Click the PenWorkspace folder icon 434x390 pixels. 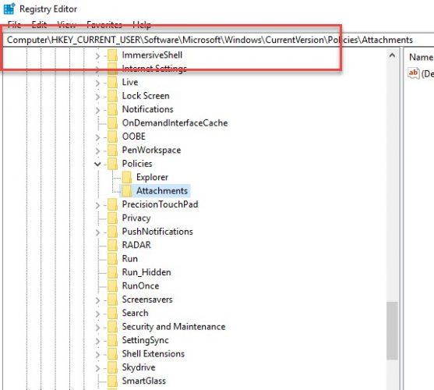tap(112, 150)
